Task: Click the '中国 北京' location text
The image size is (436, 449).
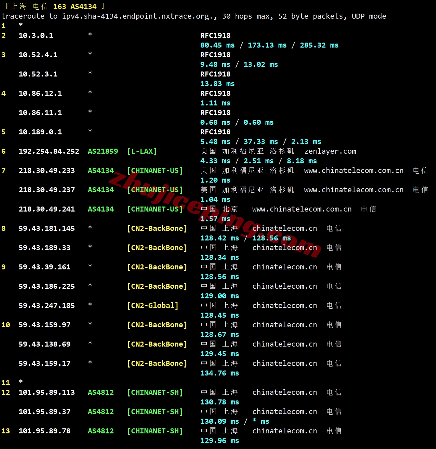Action: click(x=219, y=209)
